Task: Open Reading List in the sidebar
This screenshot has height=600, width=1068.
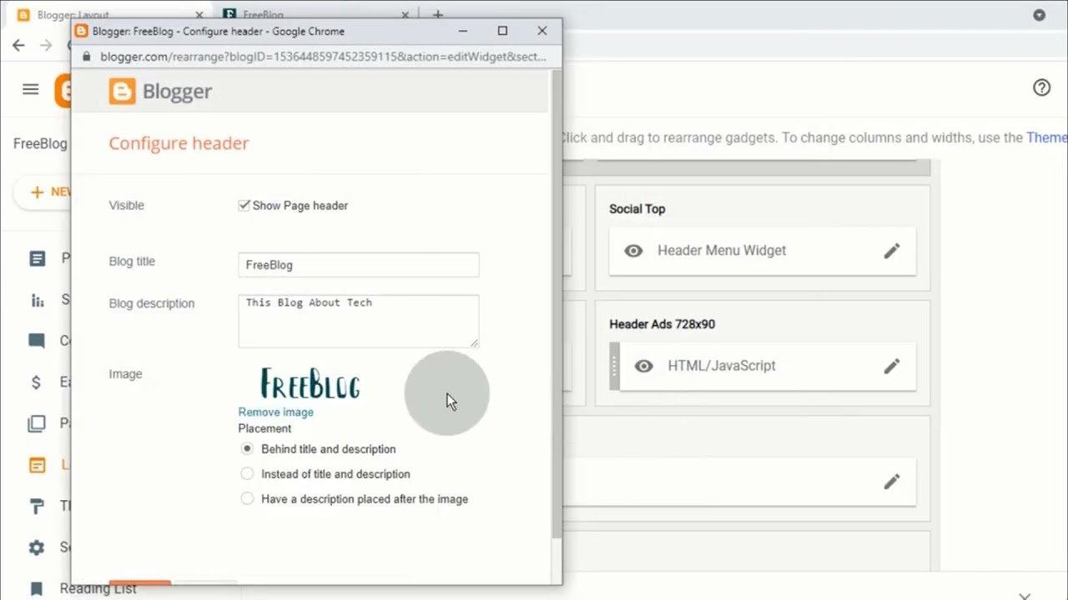Action: [98, 588]
